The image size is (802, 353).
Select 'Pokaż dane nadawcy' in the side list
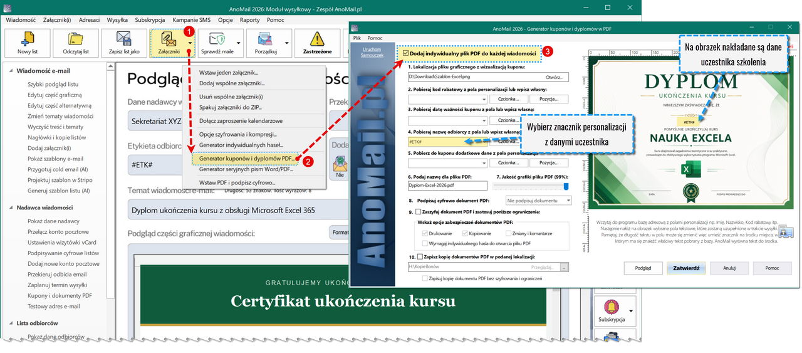(53, 221)
